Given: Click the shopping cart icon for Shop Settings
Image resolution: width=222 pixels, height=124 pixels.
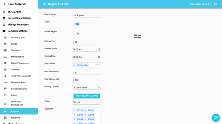Looking at the screenshot, I should tap(4, 18).
